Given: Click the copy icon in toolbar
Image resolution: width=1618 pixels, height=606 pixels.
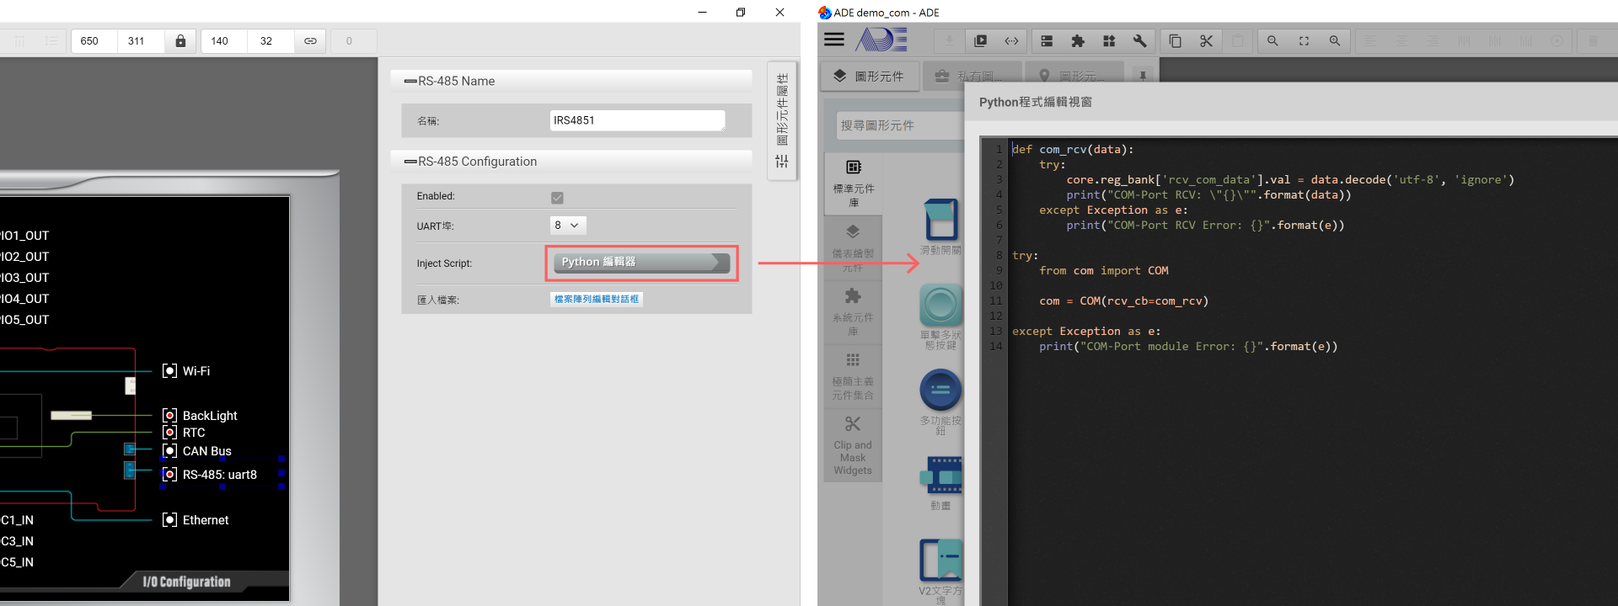Looking at the screenshot, I should pos(1175,41).
